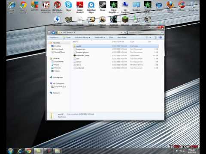Select the banned-players text file

[115, 52]
